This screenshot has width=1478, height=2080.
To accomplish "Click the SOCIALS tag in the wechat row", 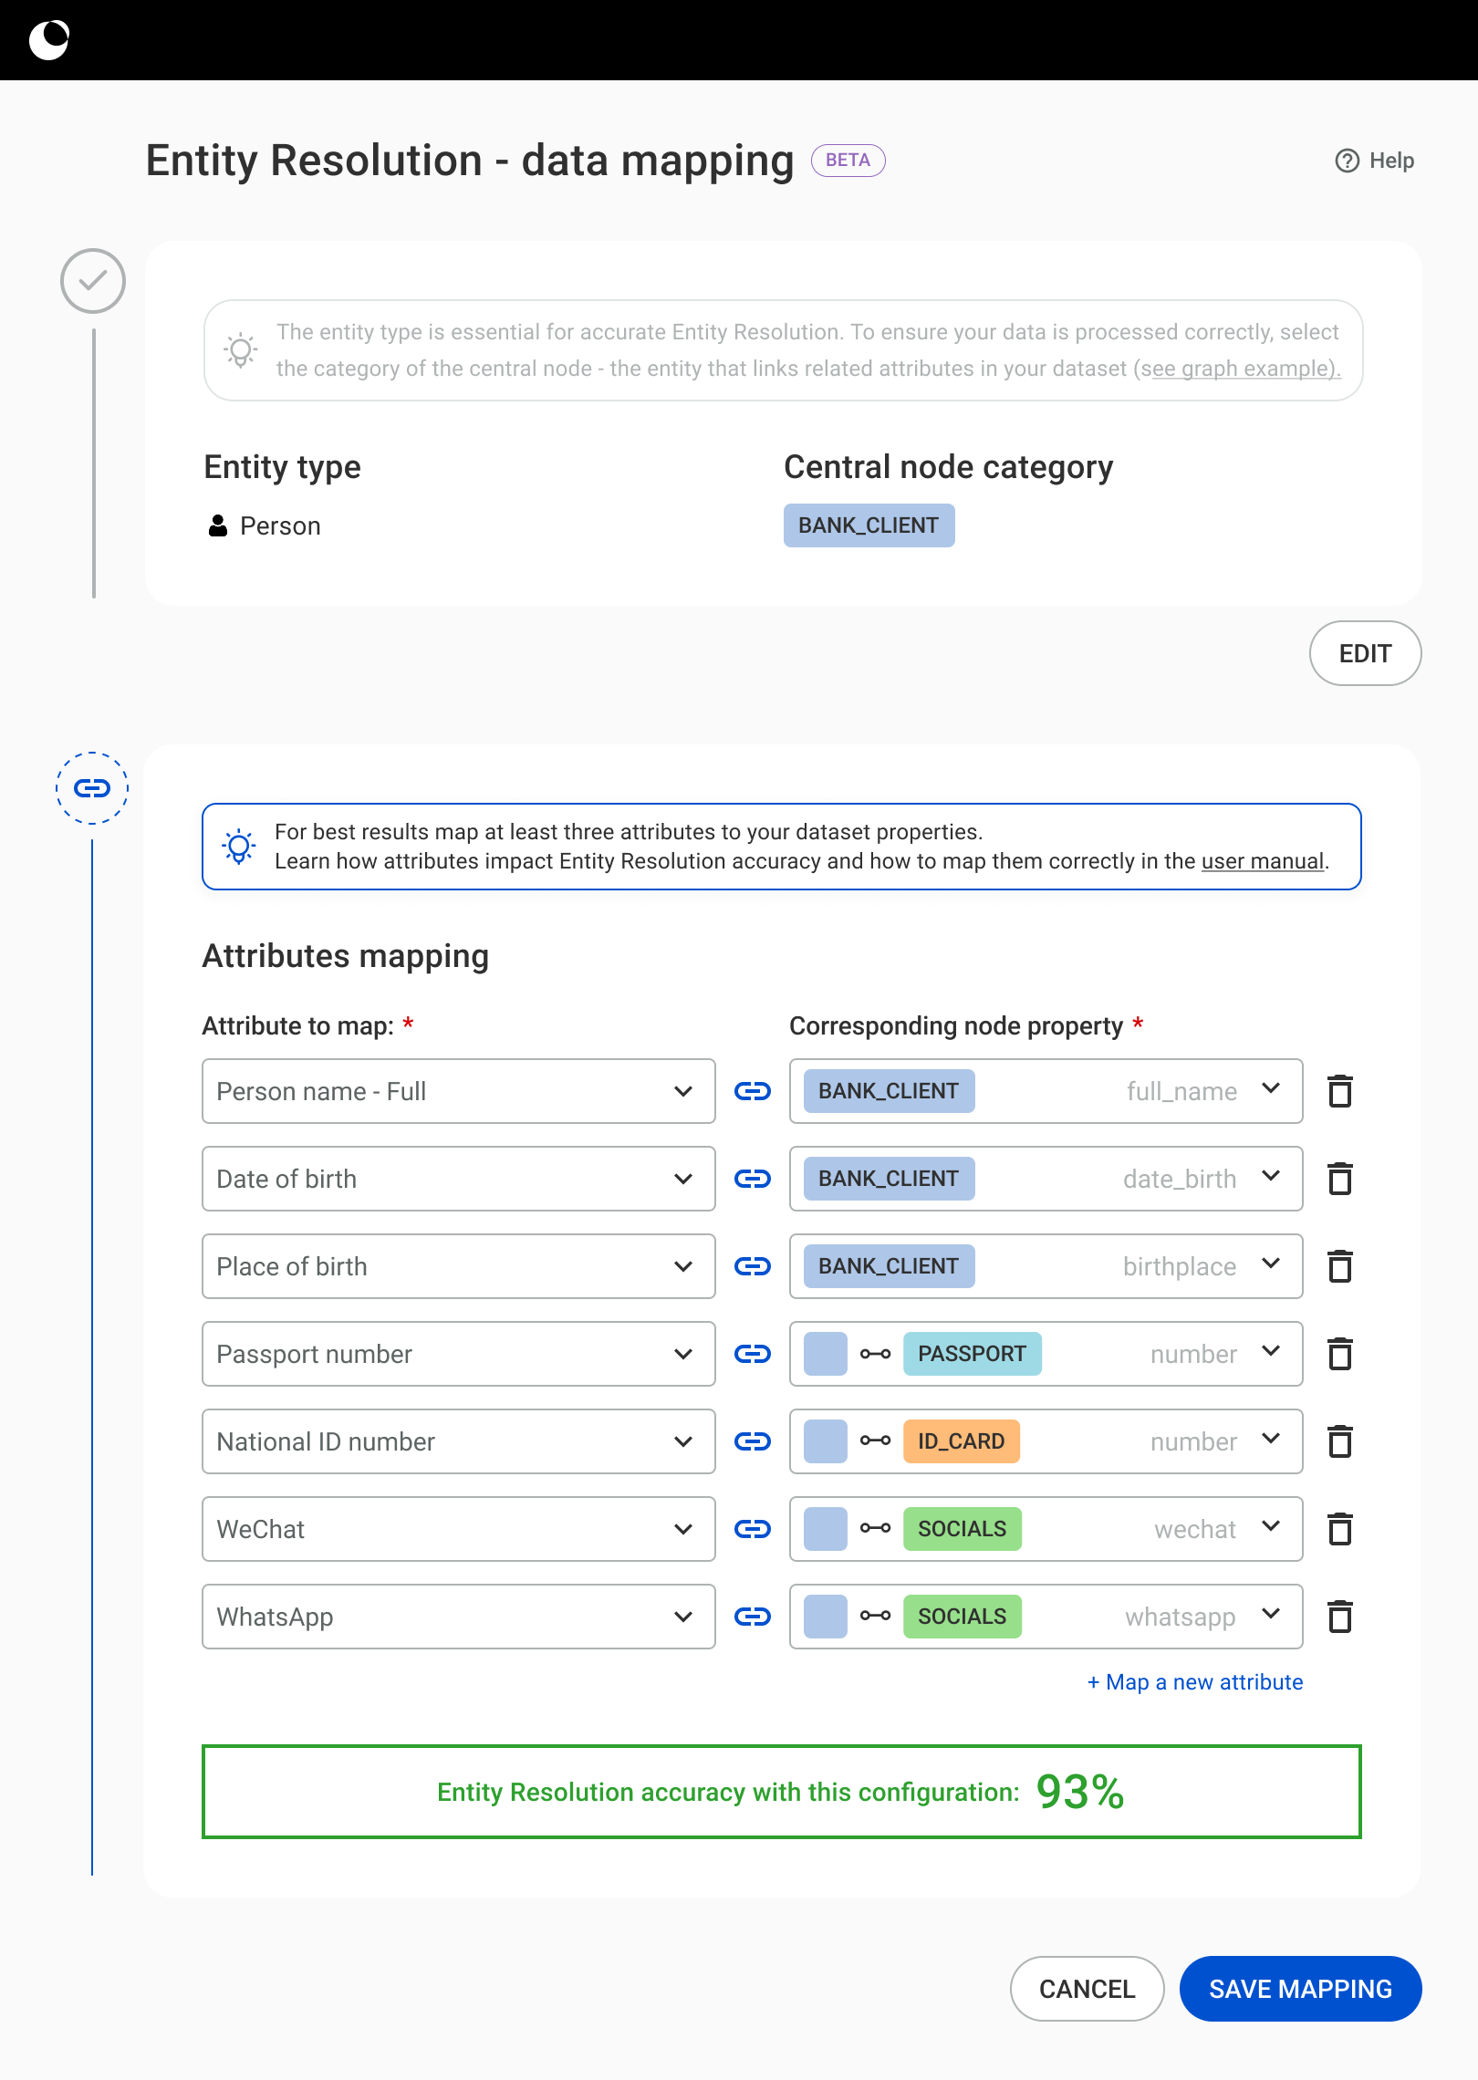I will click(962, 1529).
